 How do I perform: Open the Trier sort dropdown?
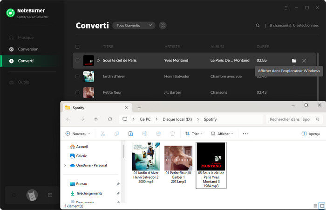pyautogui.click(x=194, y=134)
